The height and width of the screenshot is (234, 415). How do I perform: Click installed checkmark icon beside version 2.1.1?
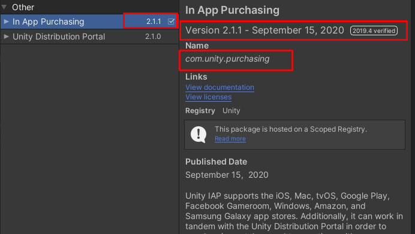[x=172, y=22]
